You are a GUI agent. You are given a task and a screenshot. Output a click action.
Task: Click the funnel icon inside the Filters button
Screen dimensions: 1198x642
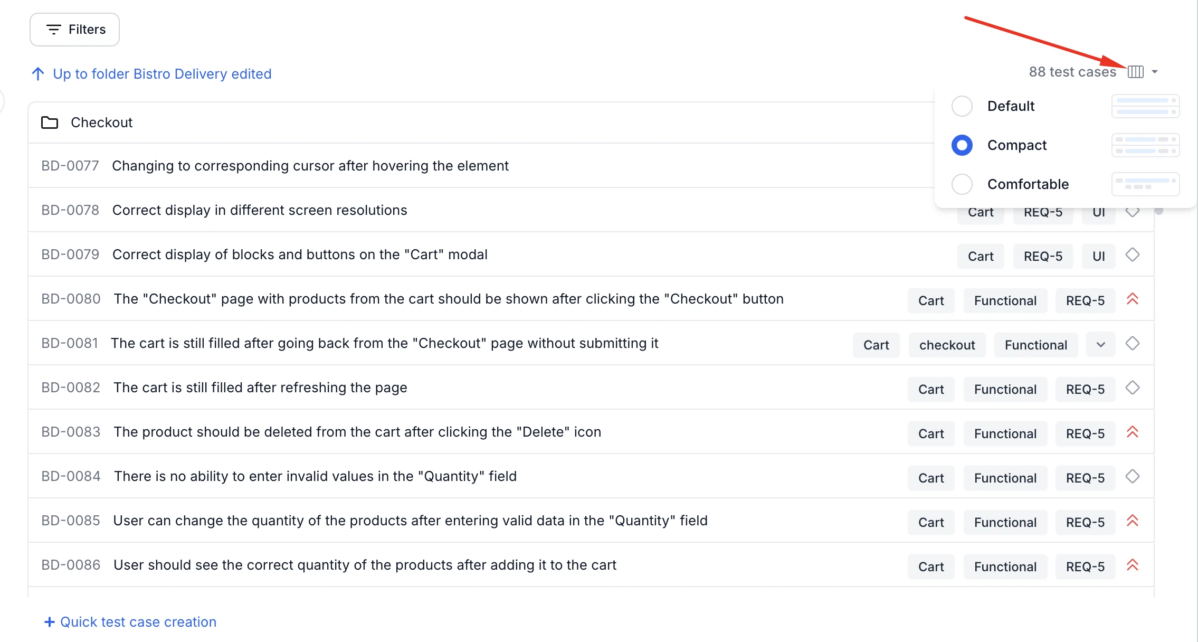point(53,30)
